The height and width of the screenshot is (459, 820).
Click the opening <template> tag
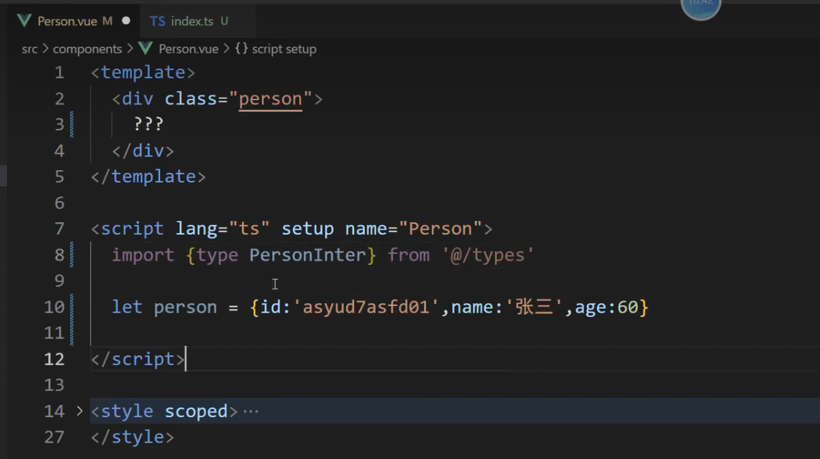pos(143,72)
